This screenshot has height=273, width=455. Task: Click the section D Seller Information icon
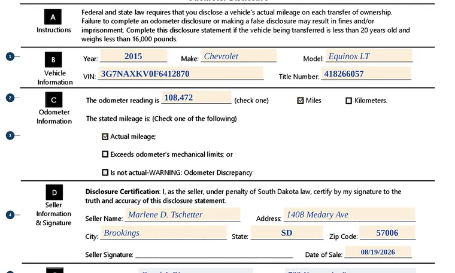pos(54,192)
